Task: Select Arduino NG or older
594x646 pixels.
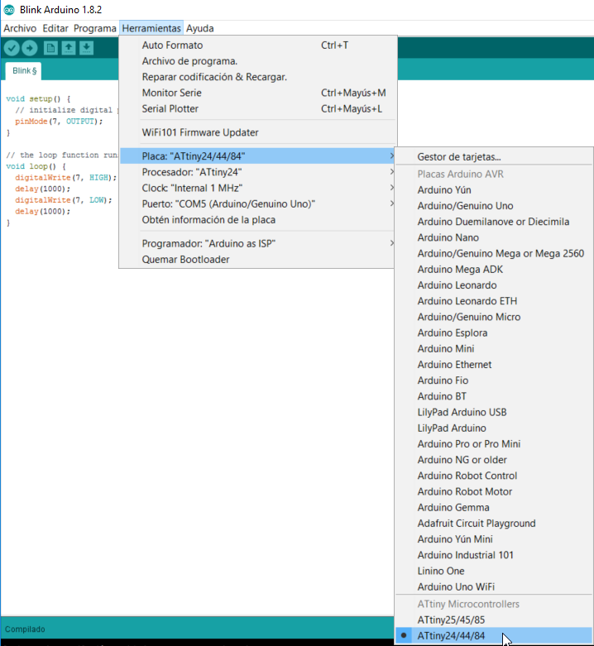Action: point(494,460)
